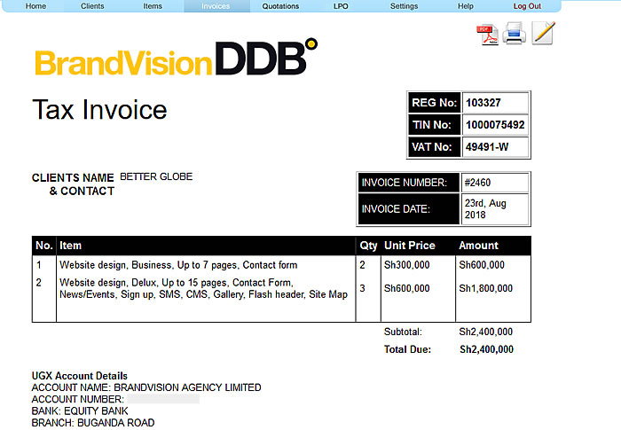Select the Invoices menu tab

pos(216,6)
